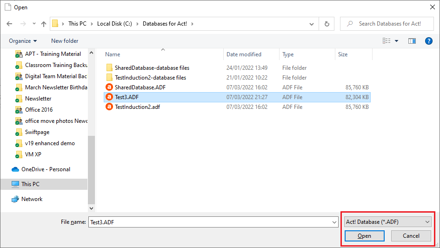Viewport: 440px width, 248px height.
Task: Select This PC in the address path
Action: click(x=77, y=24)
